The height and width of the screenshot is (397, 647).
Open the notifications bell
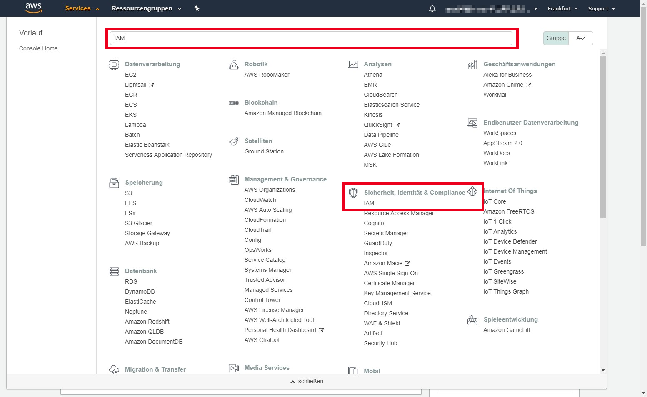[x=432, y=8]
